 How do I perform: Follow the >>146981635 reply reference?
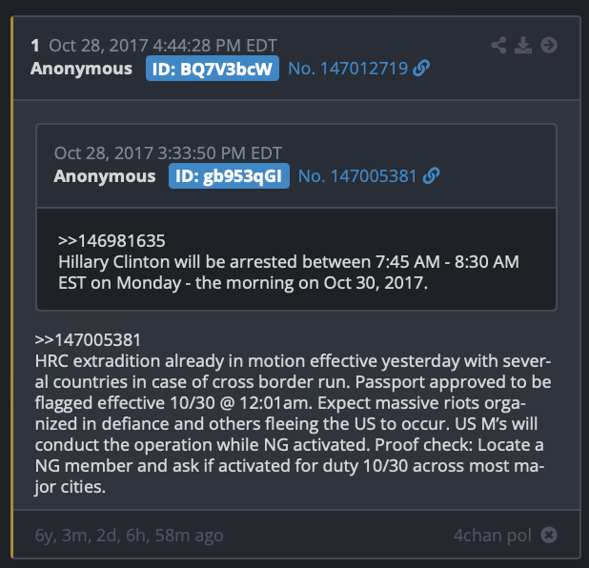point(112,241)
